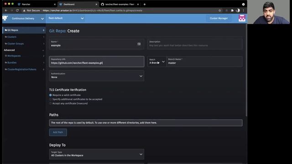Switch to the rancher/fleet-examples tab

coord(120,4)
